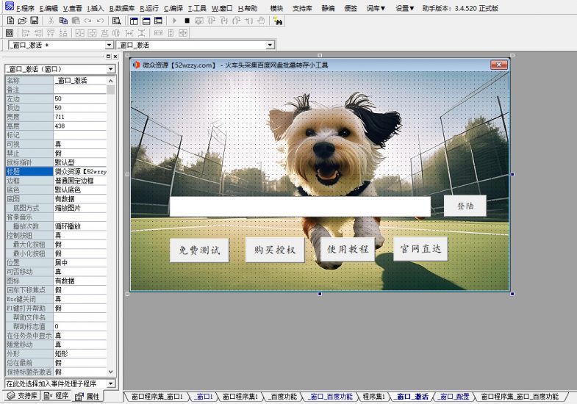The image size is (577, 404).
Task: Switch to the _窗口_配置 bottom tab
Action: (455, 397)
